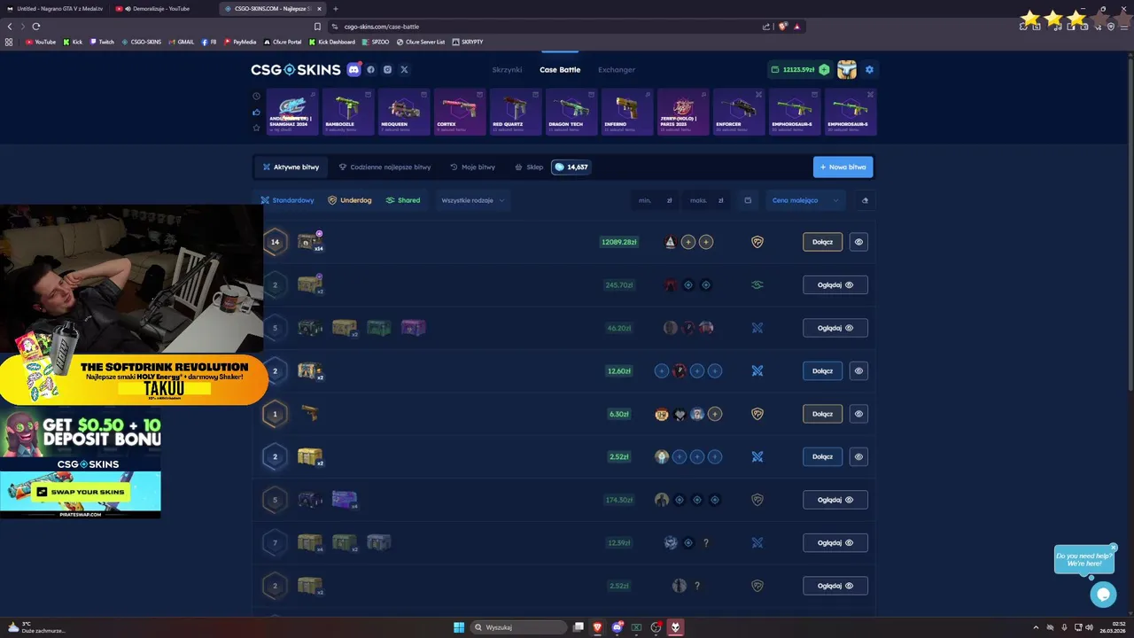This screenshot has height=638, width=1134.
Task: Open the Twitch bookmark
Action: (x=102, y=42)
